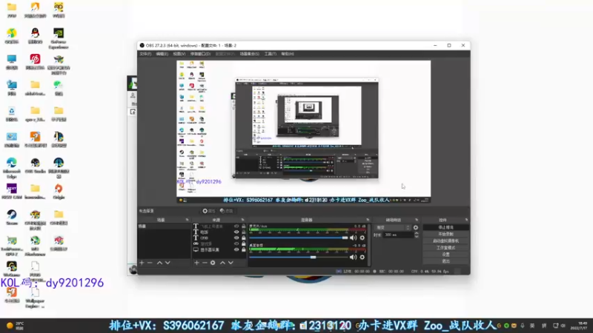
Task: Click the 开始录制 start recording button
Action: 446,235
